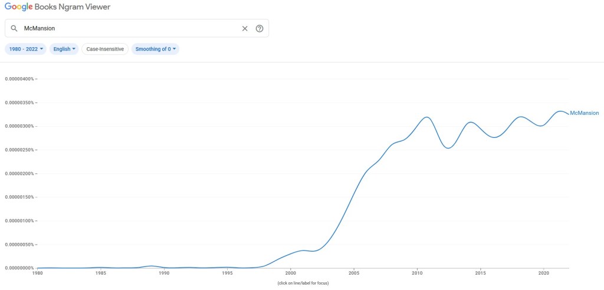The width and height of the screenshot is (604, 290).
Task: Click the 0.00000400% y-axis label
Action: coord(19,79)
